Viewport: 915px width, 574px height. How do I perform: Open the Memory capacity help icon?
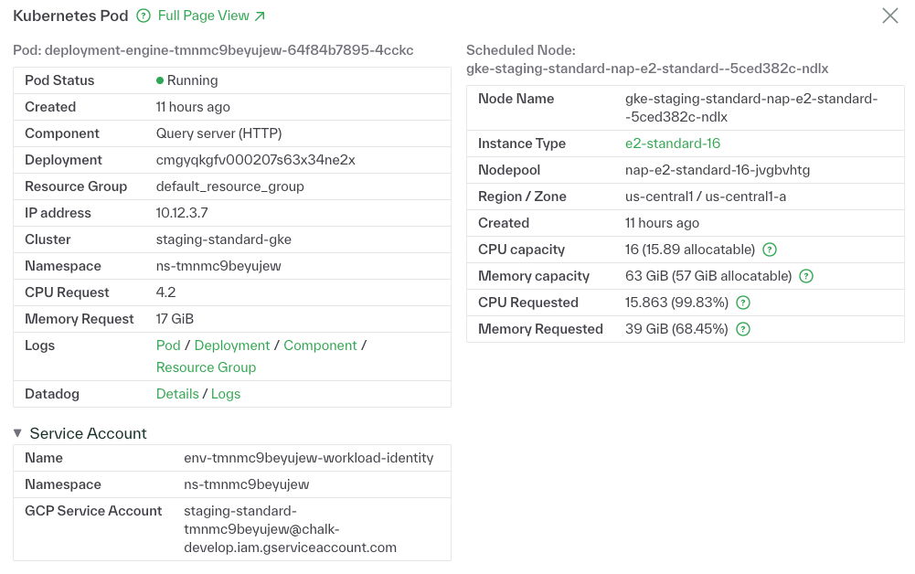click(x=805, y=275)
